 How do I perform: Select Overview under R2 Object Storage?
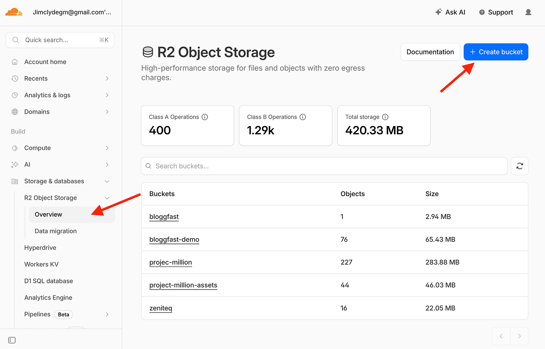[x=48, y=214]
